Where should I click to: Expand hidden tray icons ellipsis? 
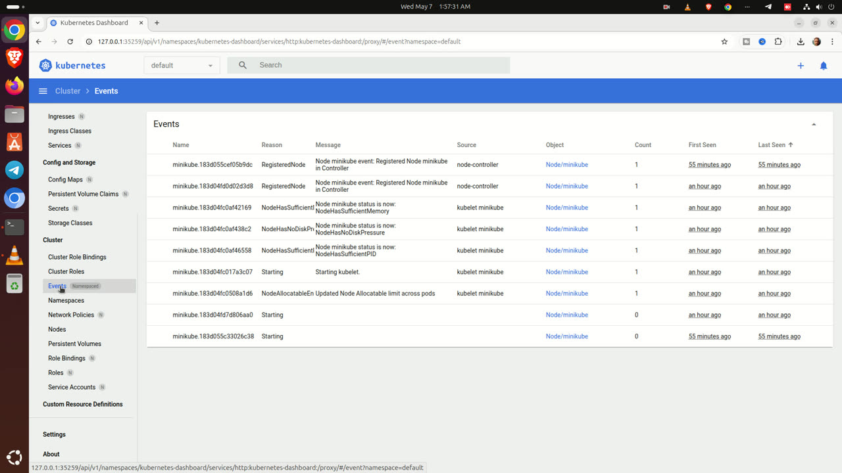(x=747, y=7)
